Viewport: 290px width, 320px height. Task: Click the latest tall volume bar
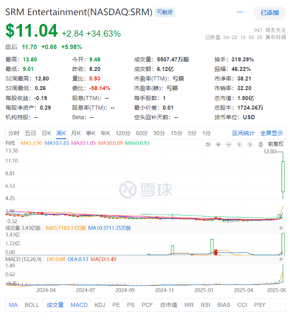283,244
